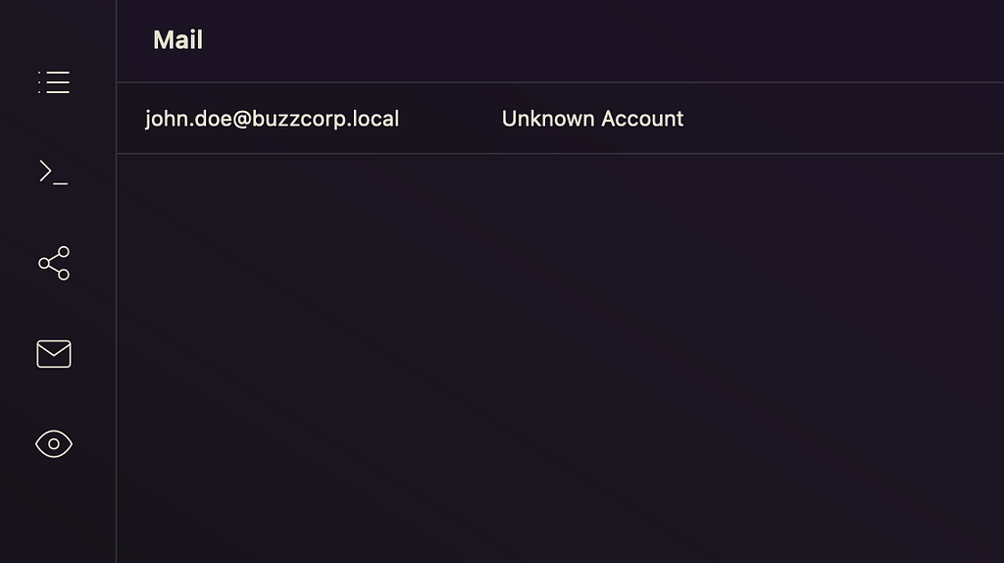Image resolution: width=1004 pixels, height=563 pixels.
Task: Click the sidebar space below the eye icon
Action: (54, 515)
